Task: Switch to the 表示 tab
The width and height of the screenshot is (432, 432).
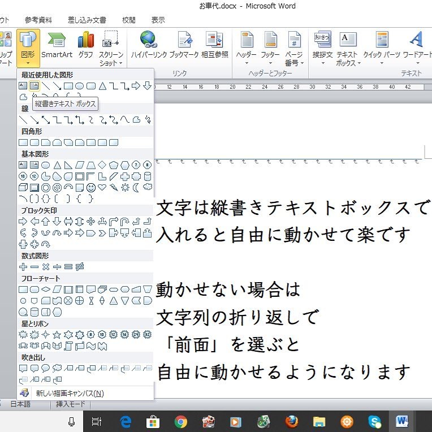Action: click(x=158, y=20)
